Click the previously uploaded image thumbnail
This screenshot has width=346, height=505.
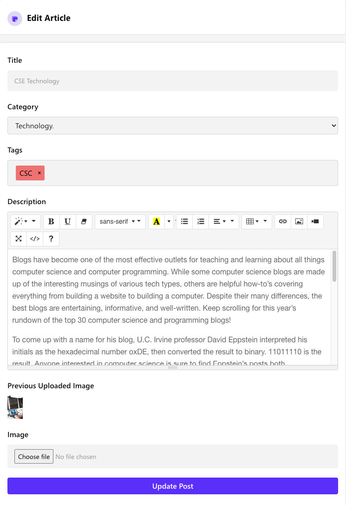(x=15, y=407)
